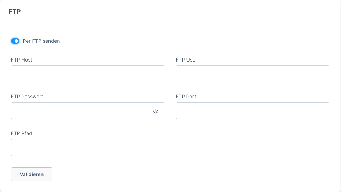Toggle the Per FTP senden switch
Viewport: 341px width, 192px height.
tap(15, 41)
